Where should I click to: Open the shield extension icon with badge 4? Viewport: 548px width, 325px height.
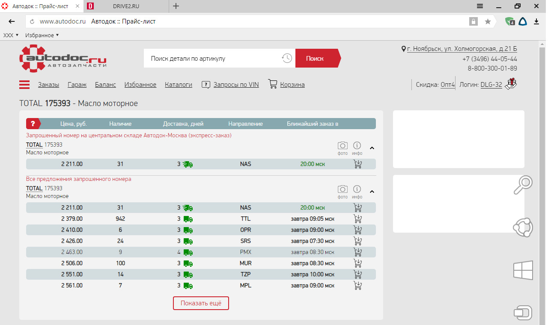pos(509,21)
